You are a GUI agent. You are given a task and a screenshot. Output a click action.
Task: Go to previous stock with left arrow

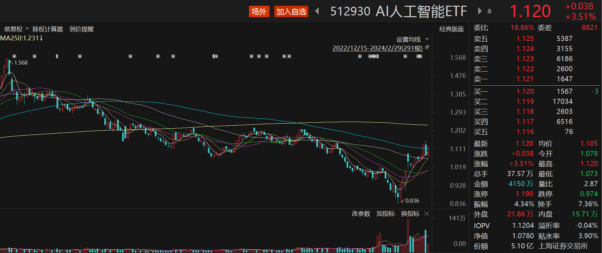pos(317,11)
